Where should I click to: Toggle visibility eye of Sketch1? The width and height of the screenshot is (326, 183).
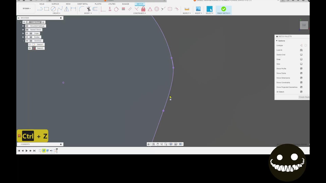point(30,44)
